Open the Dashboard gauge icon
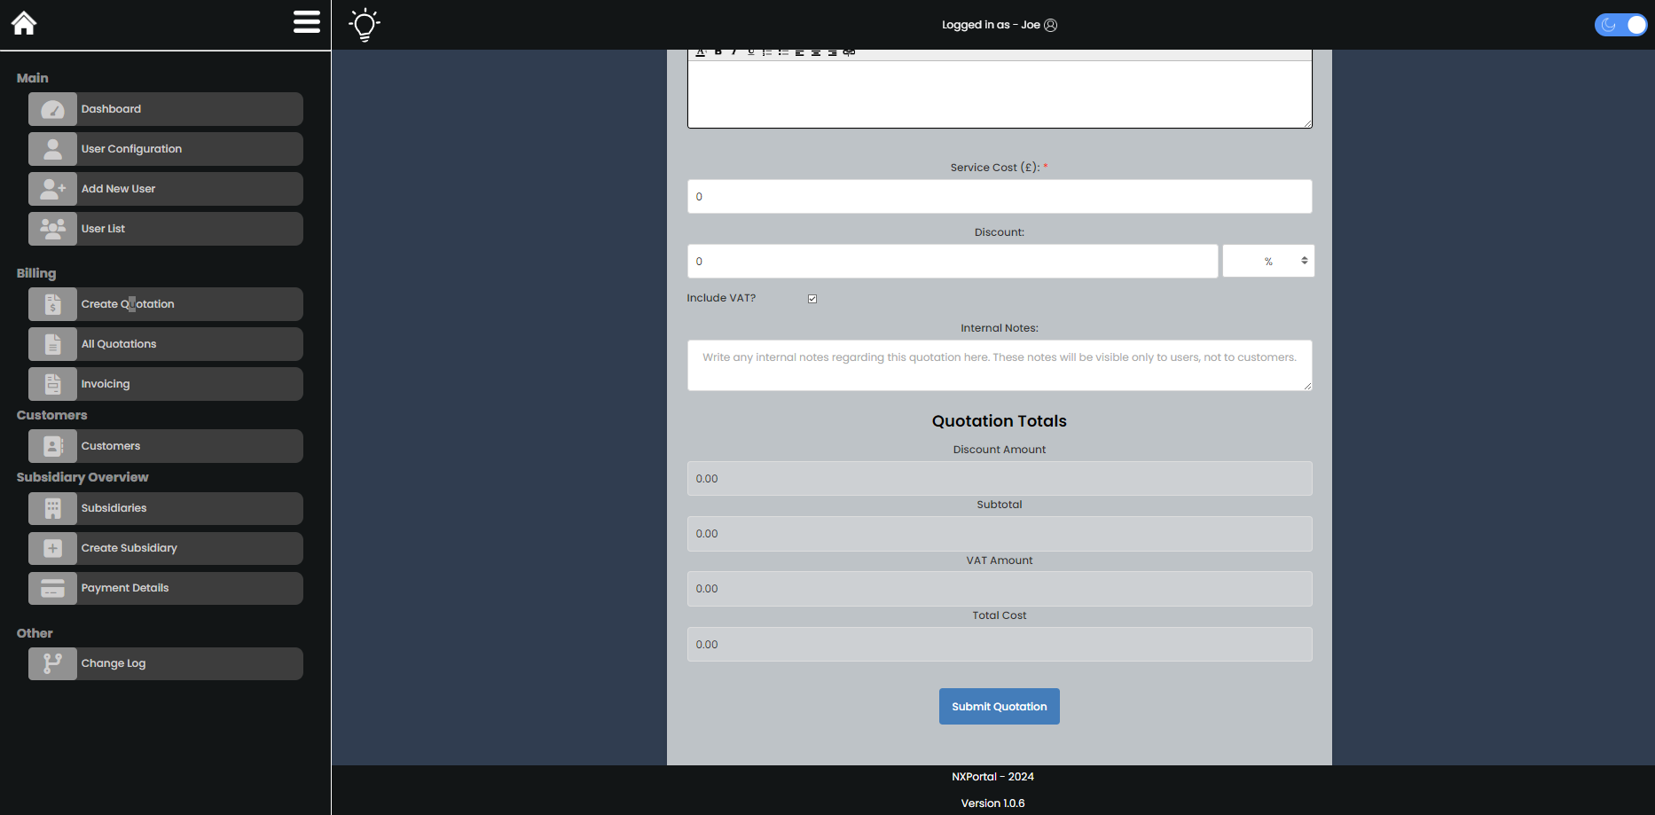1655x815 pixels. tap(52, 109)
